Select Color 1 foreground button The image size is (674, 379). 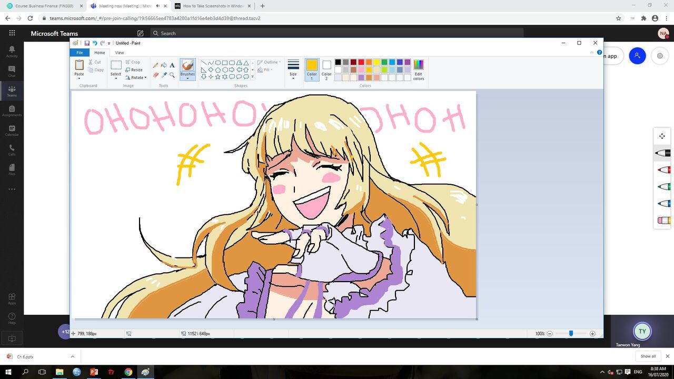click(312, 69)
